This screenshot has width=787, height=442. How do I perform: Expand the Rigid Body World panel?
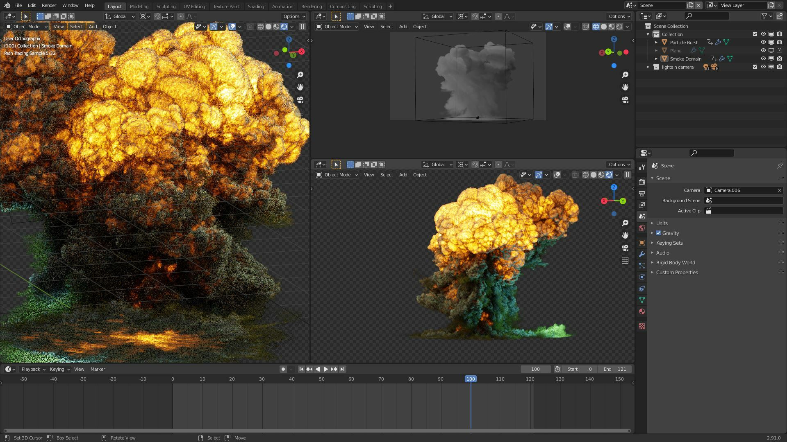coord(675,263)
